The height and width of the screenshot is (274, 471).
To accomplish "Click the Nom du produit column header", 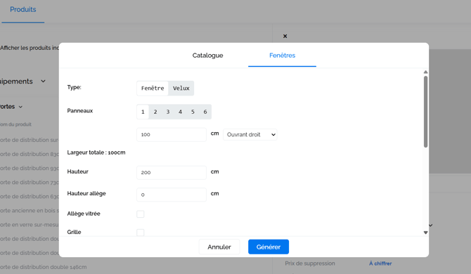I will click(15, 124).
